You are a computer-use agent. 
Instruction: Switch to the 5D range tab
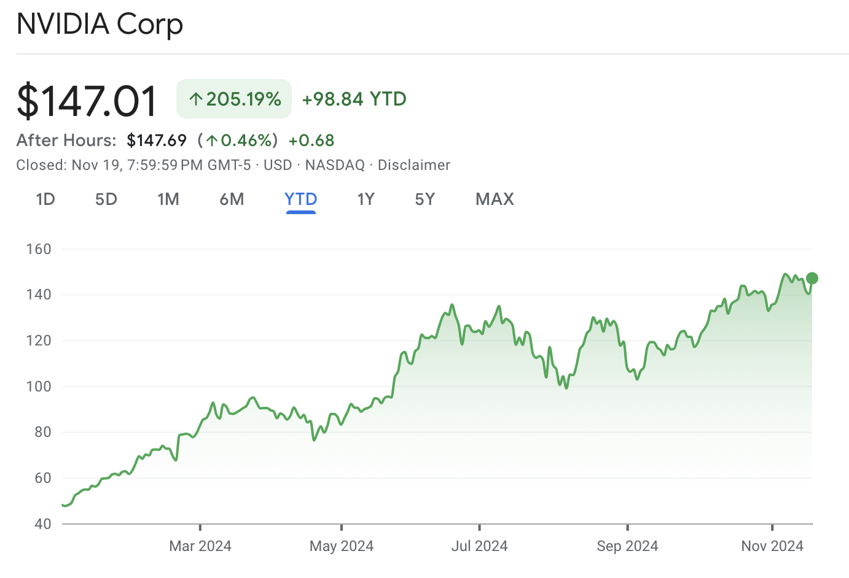pyautogui.click(x=106, y=199)
